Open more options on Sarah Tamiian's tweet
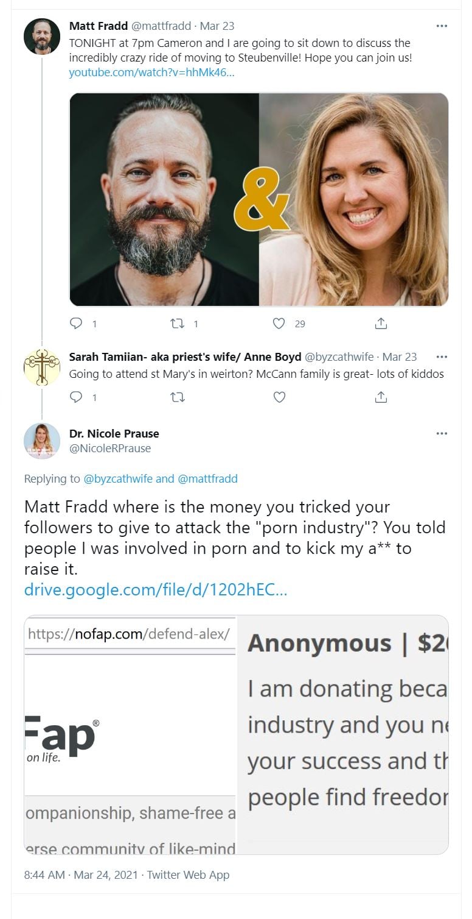 442,357
